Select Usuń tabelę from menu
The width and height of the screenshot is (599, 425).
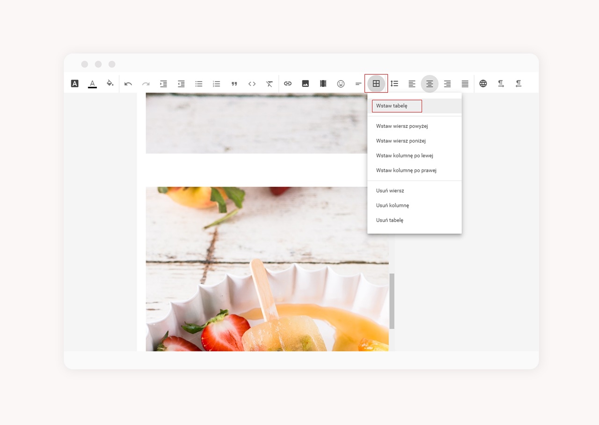click(415, 220)
